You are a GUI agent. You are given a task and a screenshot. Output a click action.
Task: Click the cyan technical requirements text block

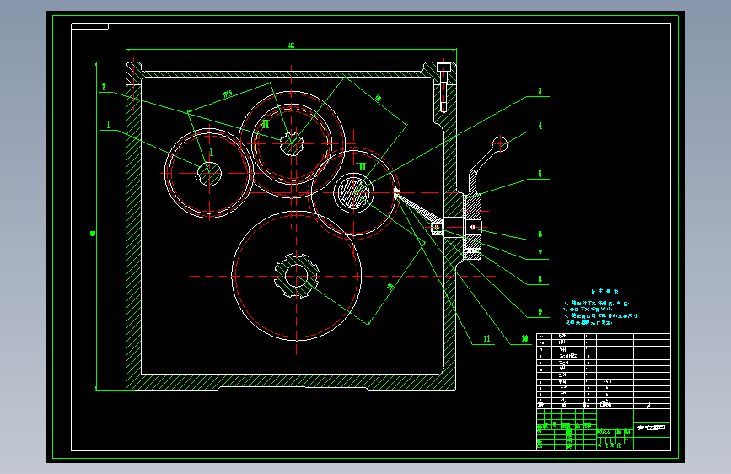point(600,308)
